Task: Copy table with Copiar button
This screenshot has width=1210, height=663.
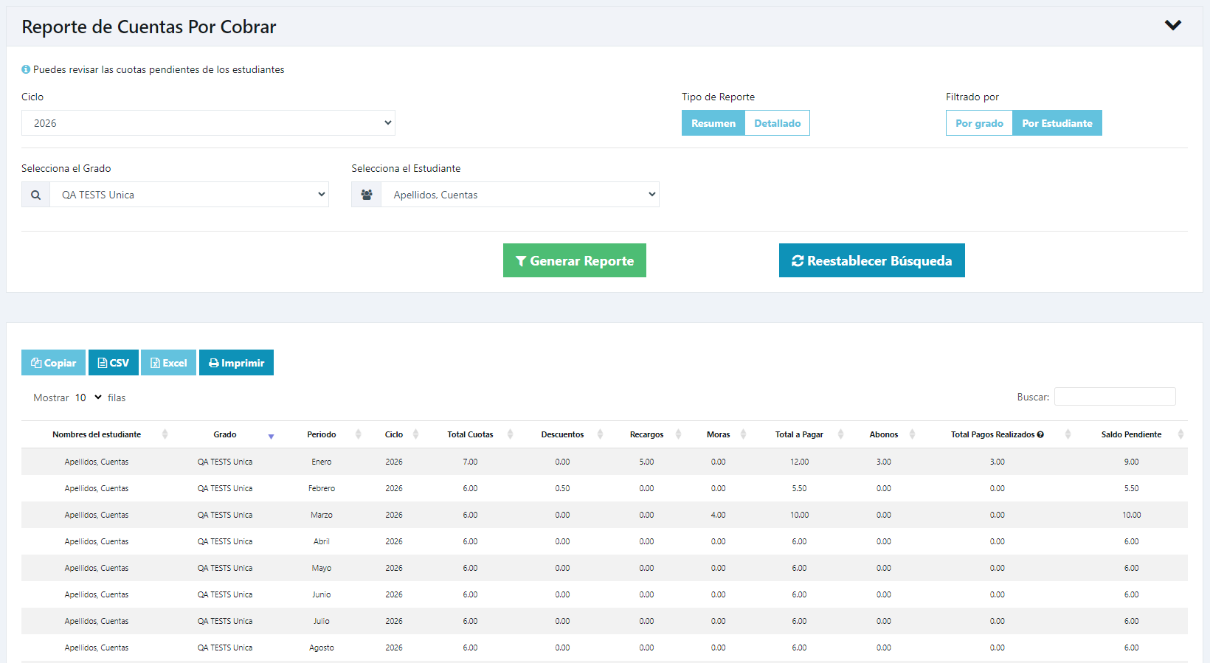Action: click(x=53, y=363)
